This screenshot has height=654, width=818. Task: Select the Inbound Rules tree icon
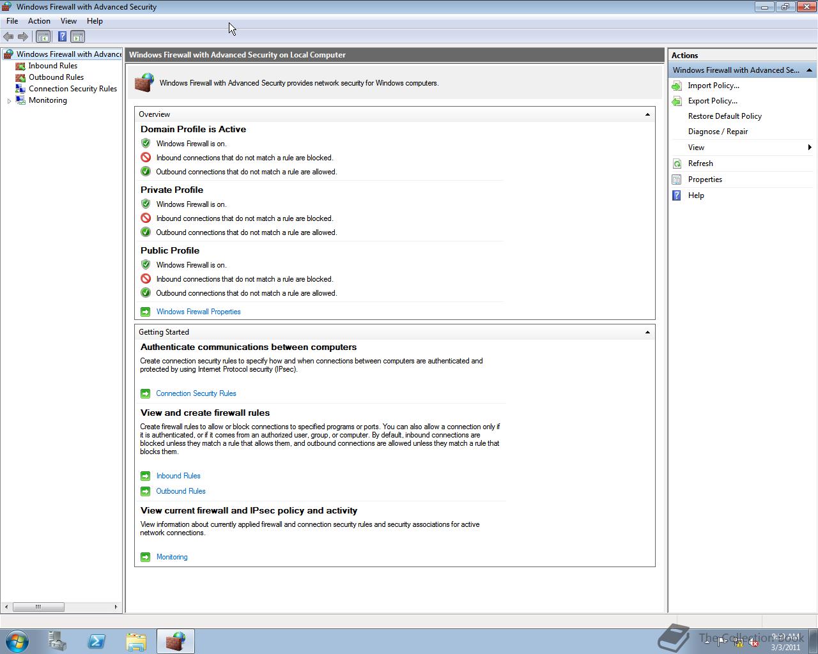point(20,66)
